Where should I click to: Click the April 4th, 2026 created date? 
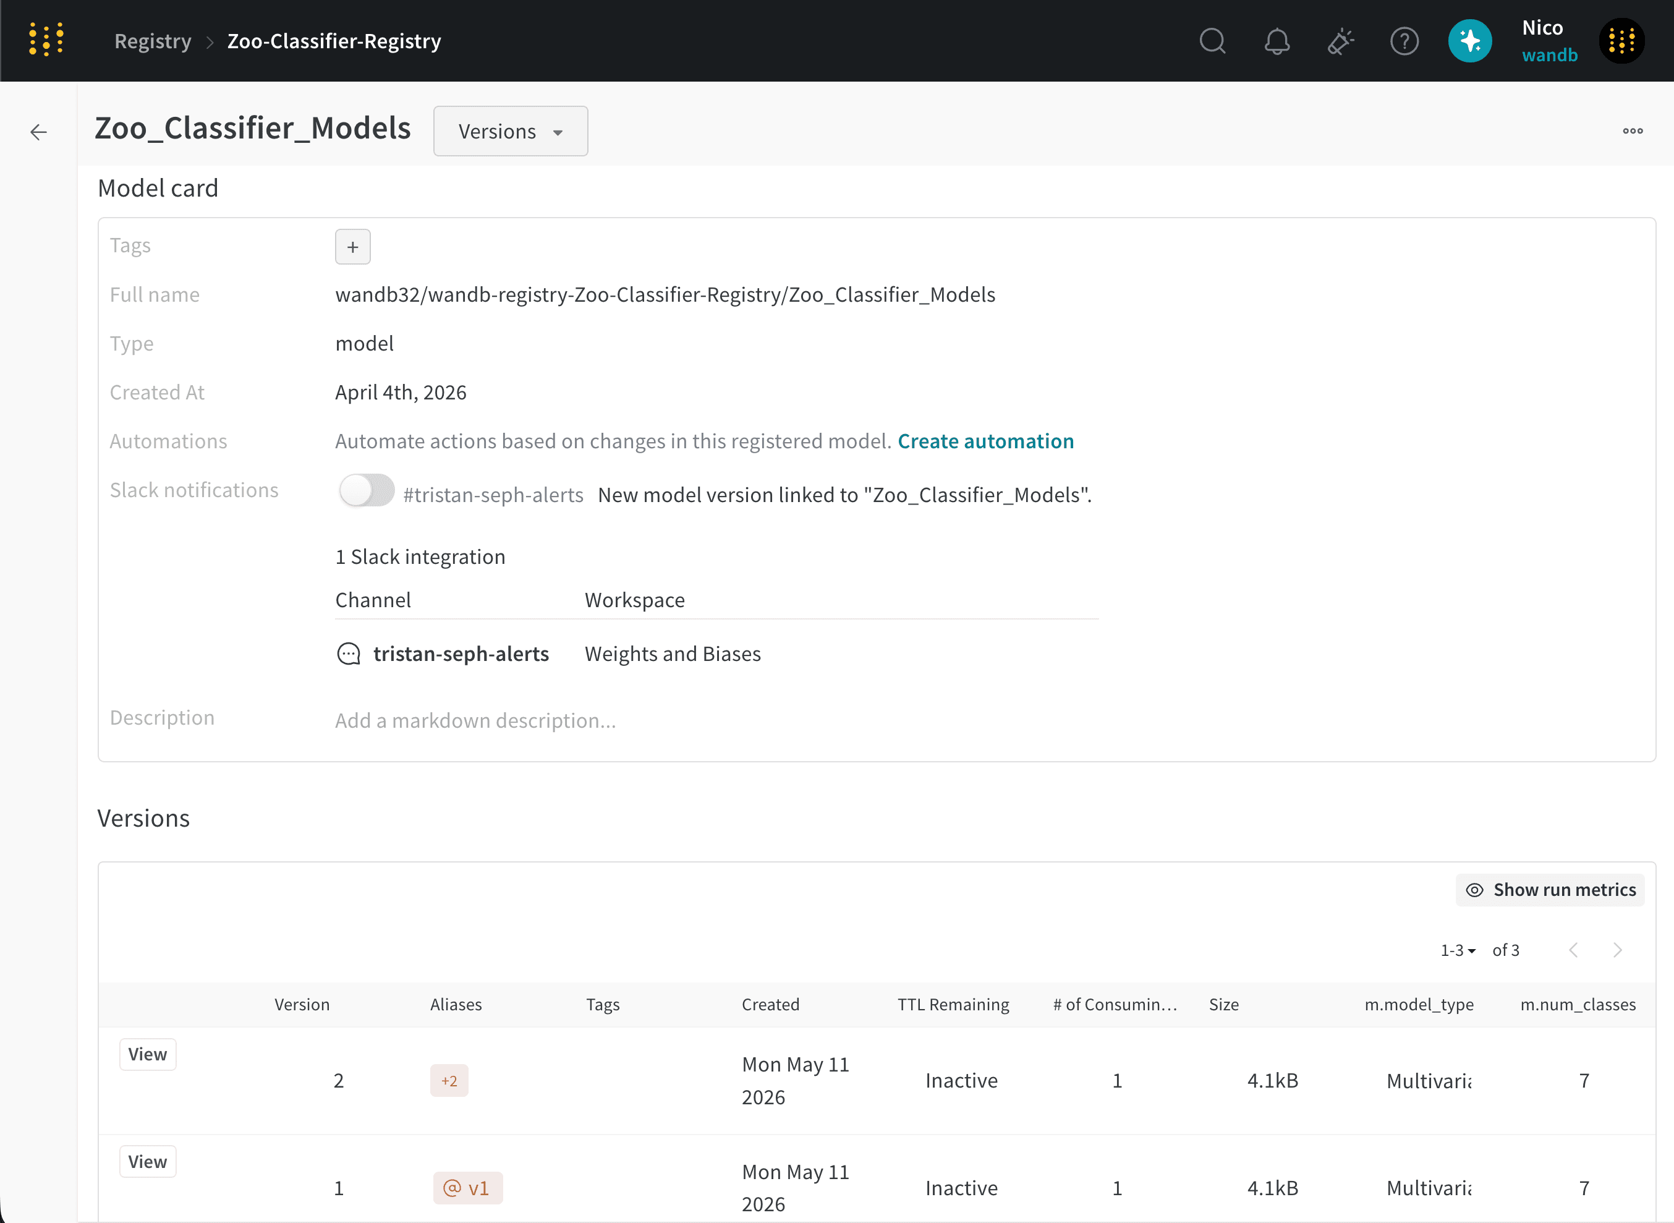(401, 393)
